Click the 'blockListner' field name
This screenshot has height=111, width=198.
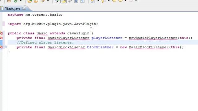pyautogui.click(x=100, y=47)
